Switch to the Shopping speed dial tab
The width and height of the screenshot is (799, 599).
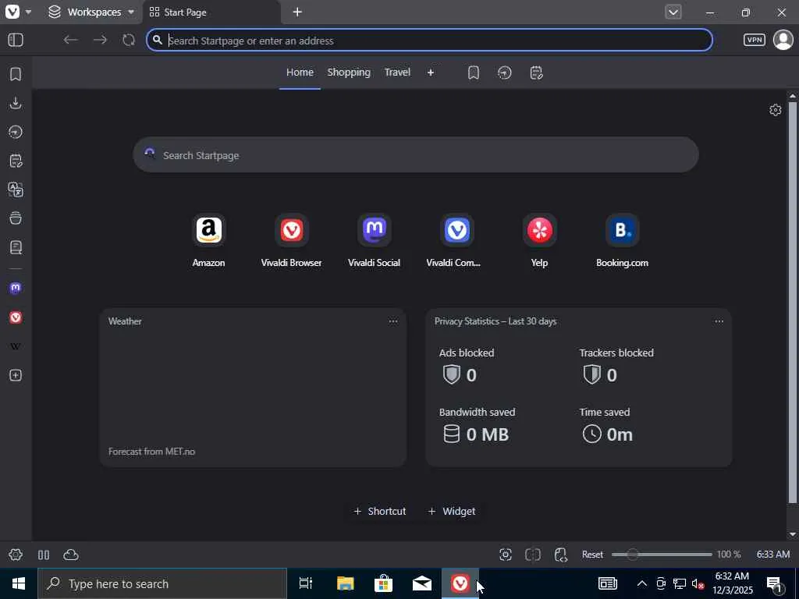[349, 73]
